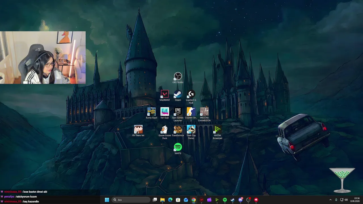Launch Microsoft Edge from the taskbar

pyautogui.click(x=170, y=200)
